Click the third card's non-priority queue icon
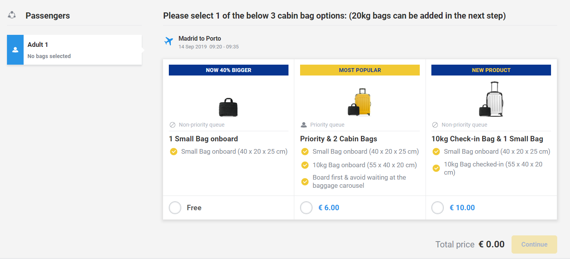 point(435,125)
